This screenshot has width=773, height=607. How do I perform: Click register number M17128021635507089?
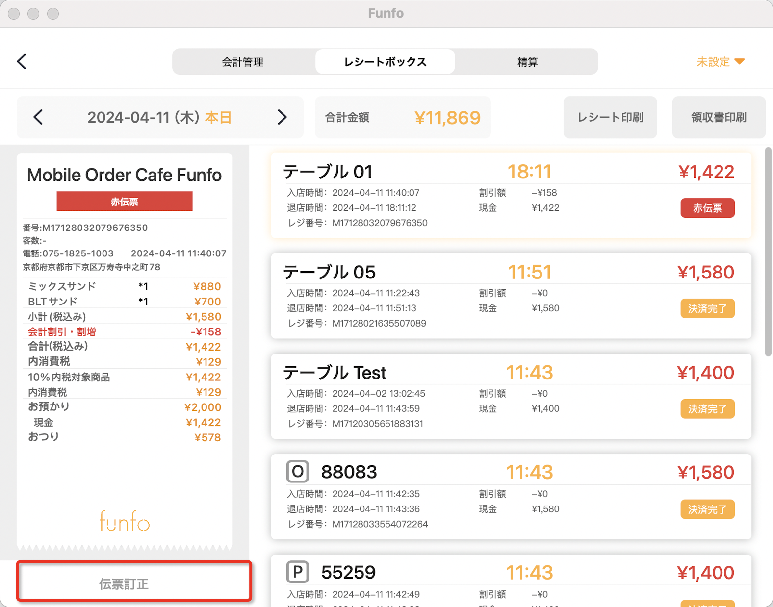(379, 323)
